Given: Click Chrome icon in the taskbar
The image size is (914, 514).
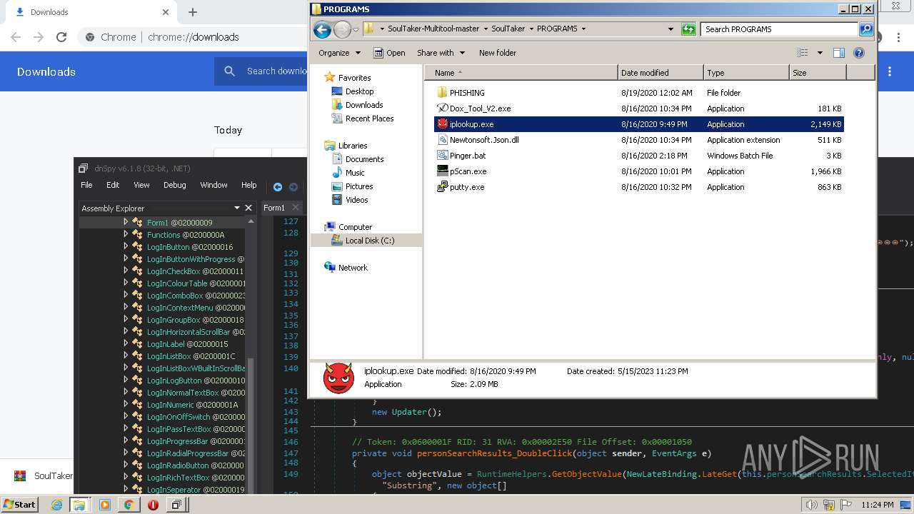Looking at the screenshot, I should click(x=129, y=505).
